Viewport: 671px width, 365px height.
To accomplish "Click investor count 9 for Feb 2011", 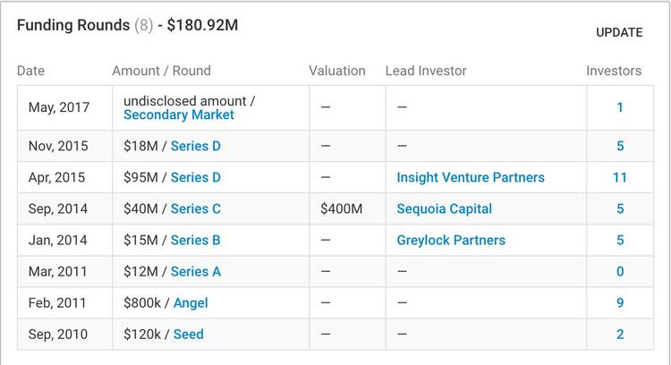I will (620, 303).
